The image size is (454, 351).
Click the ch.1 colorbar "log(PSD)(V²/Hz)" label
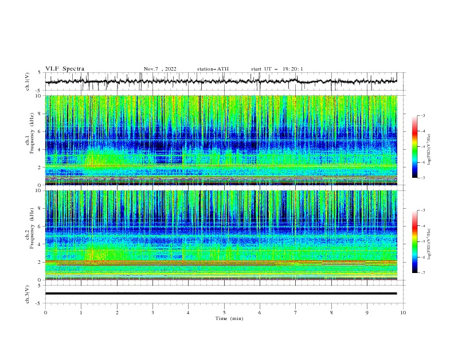click(x=429, y=150)
